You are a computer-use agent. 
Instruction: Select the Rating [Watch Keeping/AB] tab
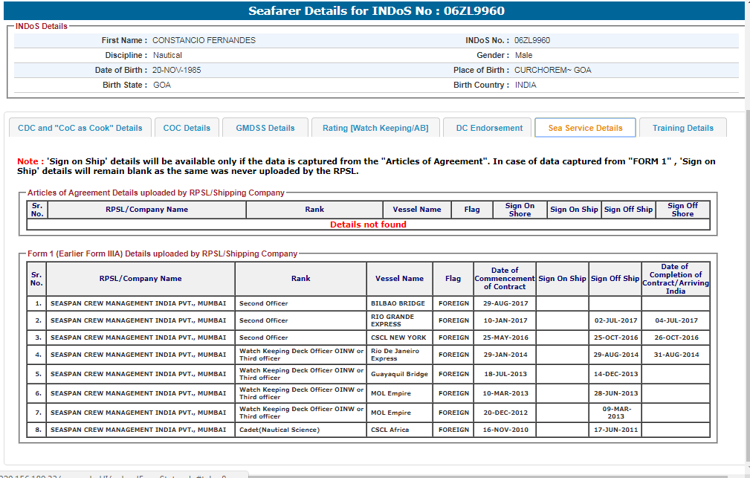375,128
